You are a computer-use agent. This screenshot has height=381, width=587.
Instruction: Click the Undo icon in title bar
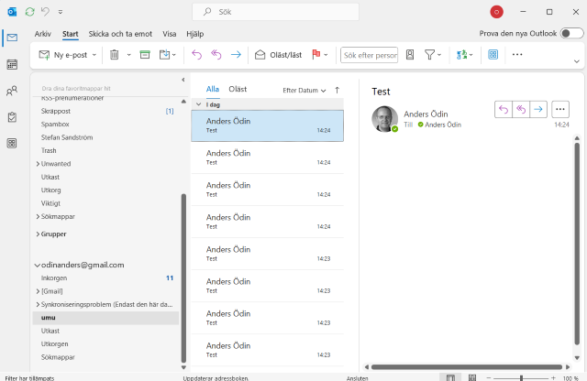point(45,12)
